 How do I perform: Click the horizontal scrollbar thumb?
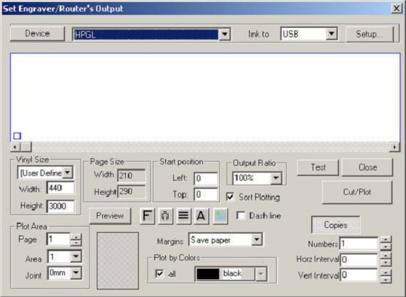pos(26,147)
